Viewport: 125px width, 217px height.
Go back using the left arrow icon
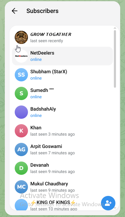coord(14,11)
